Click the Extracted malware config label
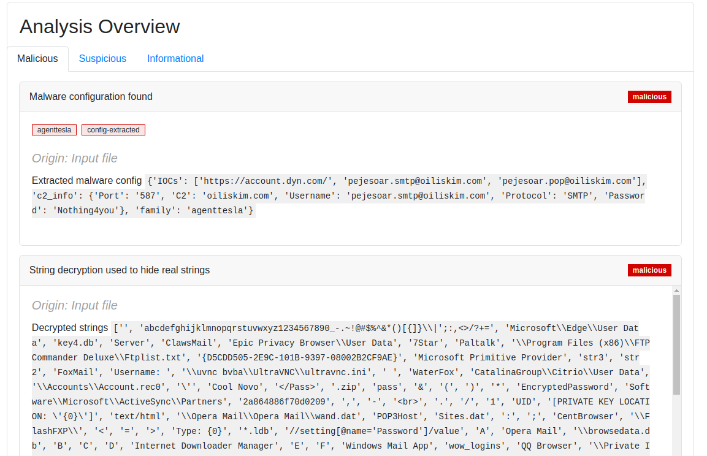The height and width of the screenshot is (456, 707). pos(86,181)
